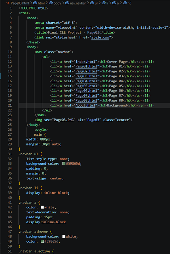The image size is (170, 254).
Task: Follow the Page03.html href link on line 15
Action: click(x=86, y=76)
